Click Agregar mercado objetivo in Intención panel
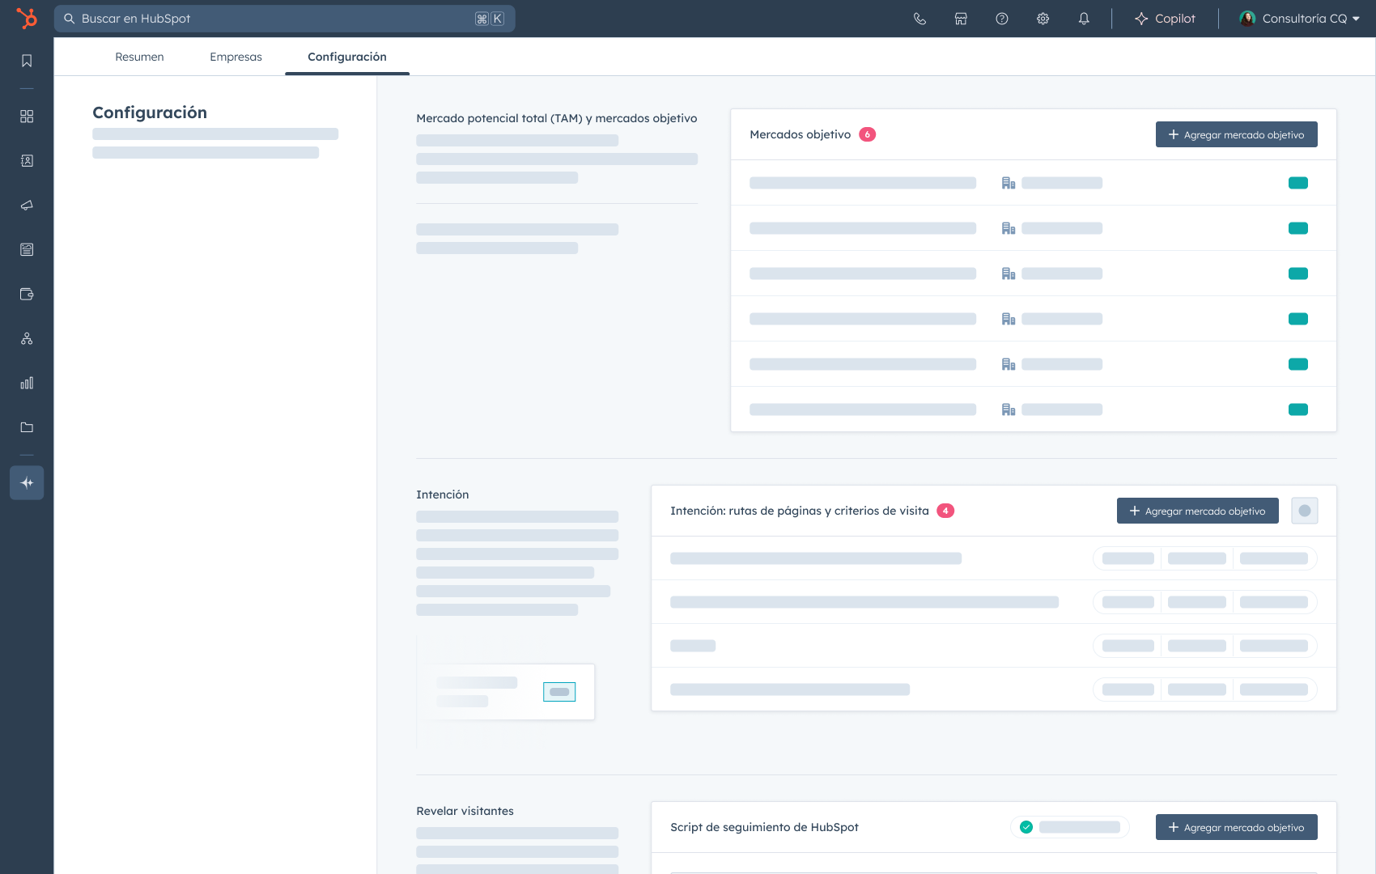The width and height of the screenshot is (1376, 874). (1197, 511)
